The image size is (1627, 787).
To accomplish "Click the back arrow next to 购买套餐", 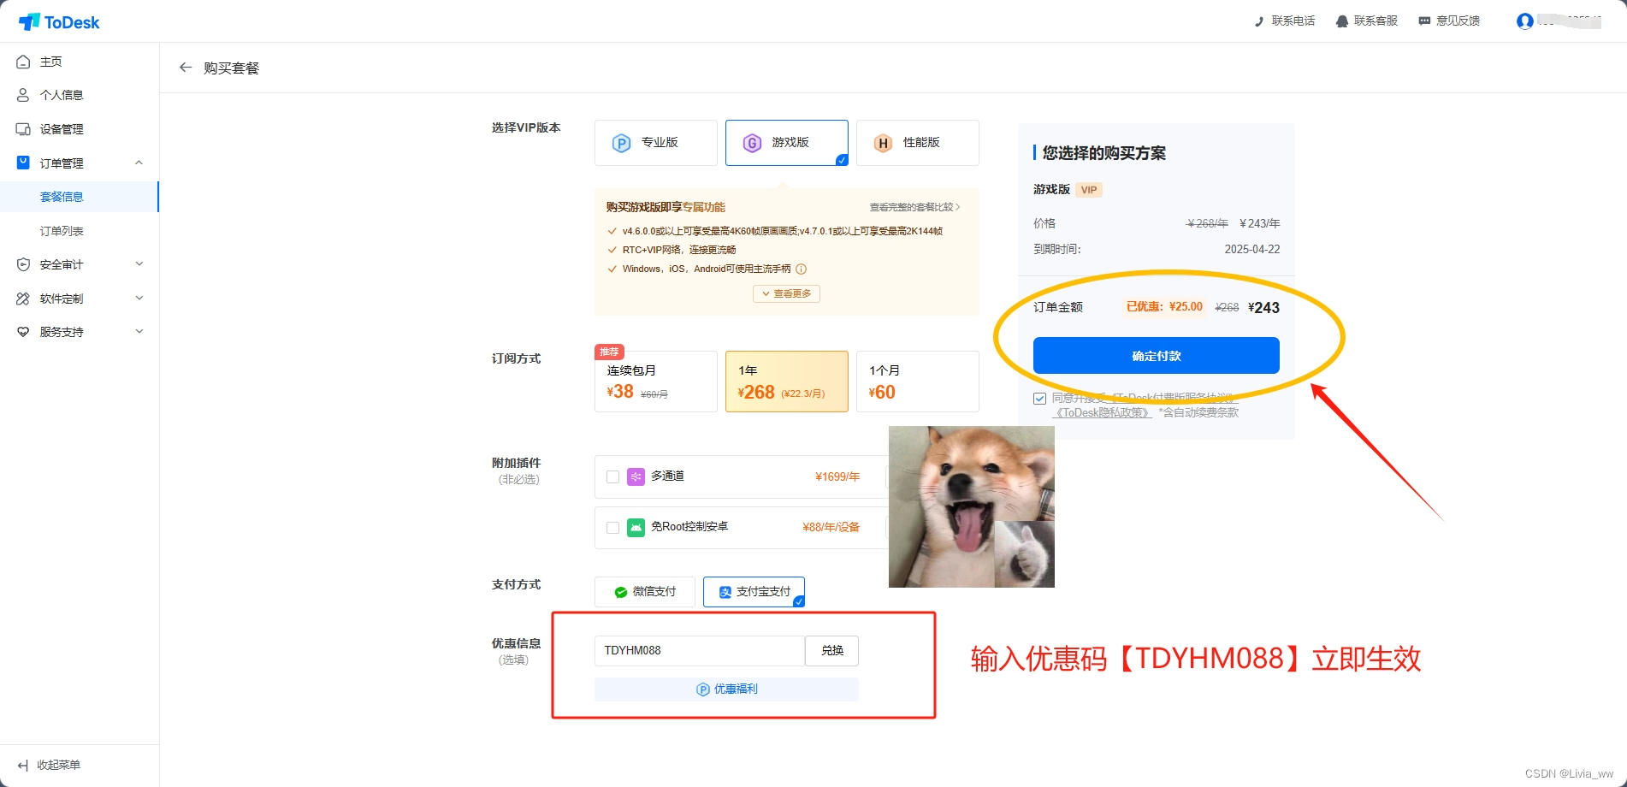I will pos(185,68).
